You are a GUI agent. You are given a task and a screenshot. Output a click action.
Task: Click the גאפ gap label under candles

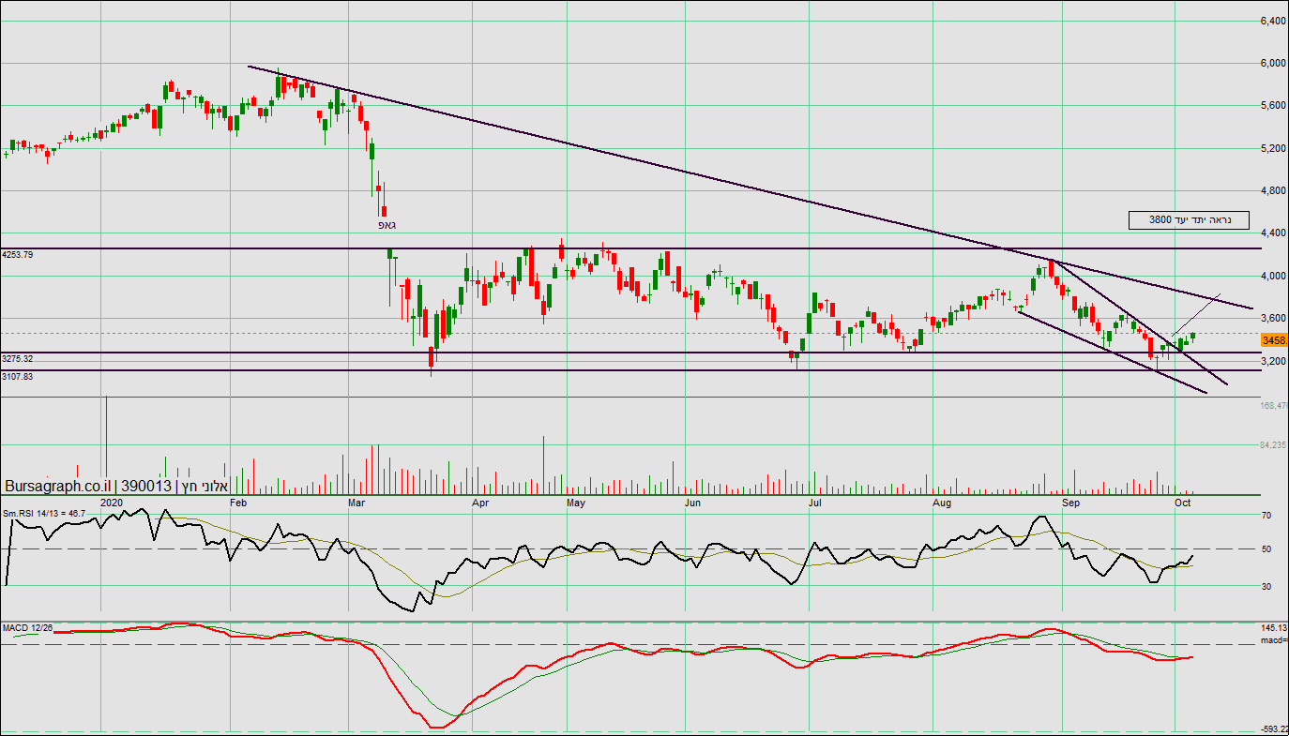click(x=385, y=226)
